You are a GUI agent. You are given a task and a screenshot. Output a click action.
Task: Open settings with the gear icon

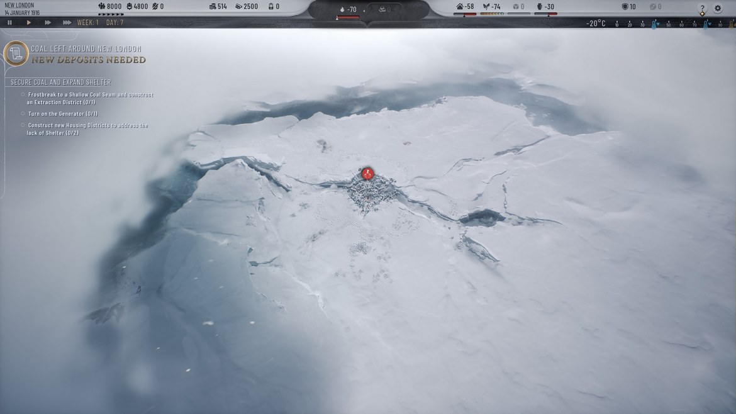tap(718, 8)
